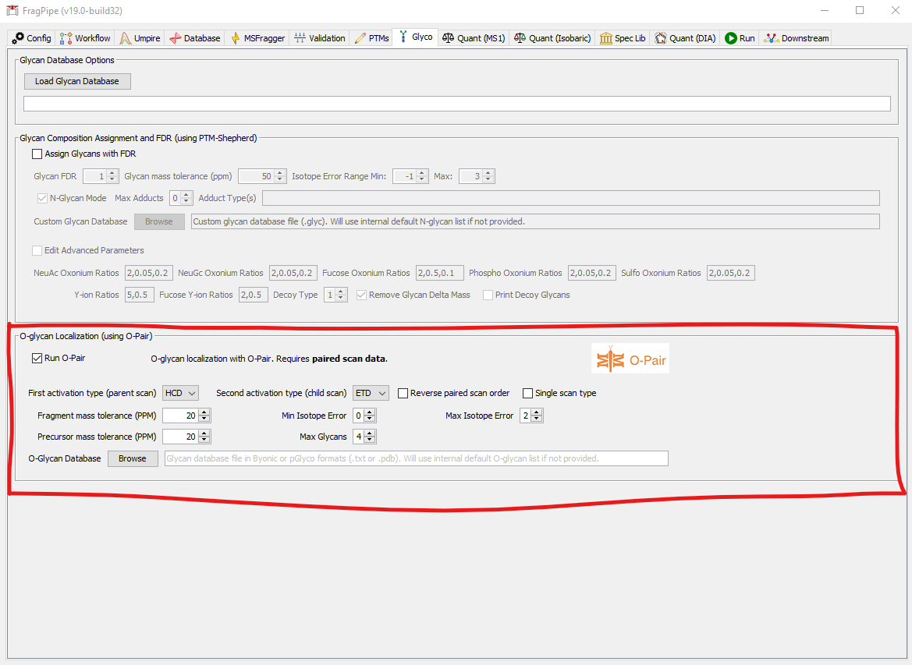Viewport: 912px width, 665px height.
Task: Click the Fragment mass tolerance value field
Action: tap(181, 416)
